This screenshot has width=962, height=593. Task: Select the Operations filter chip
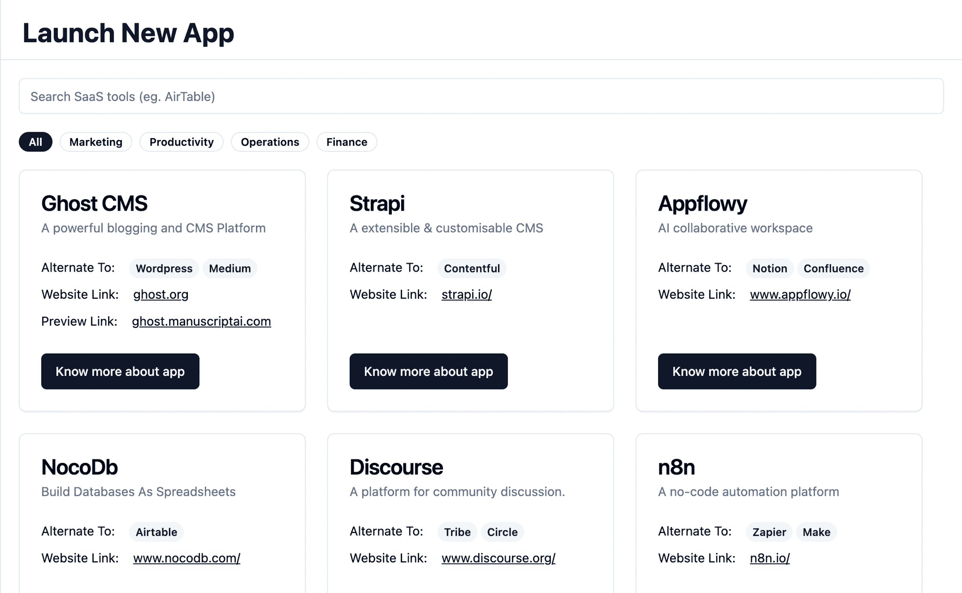coord(270,142)
